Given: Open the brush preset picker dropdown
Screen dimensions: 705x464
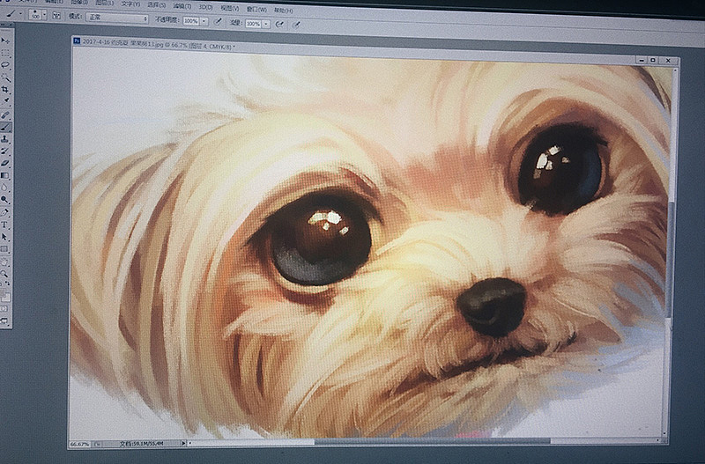Looking at the screenshot, I should click(x=36, y=16).
